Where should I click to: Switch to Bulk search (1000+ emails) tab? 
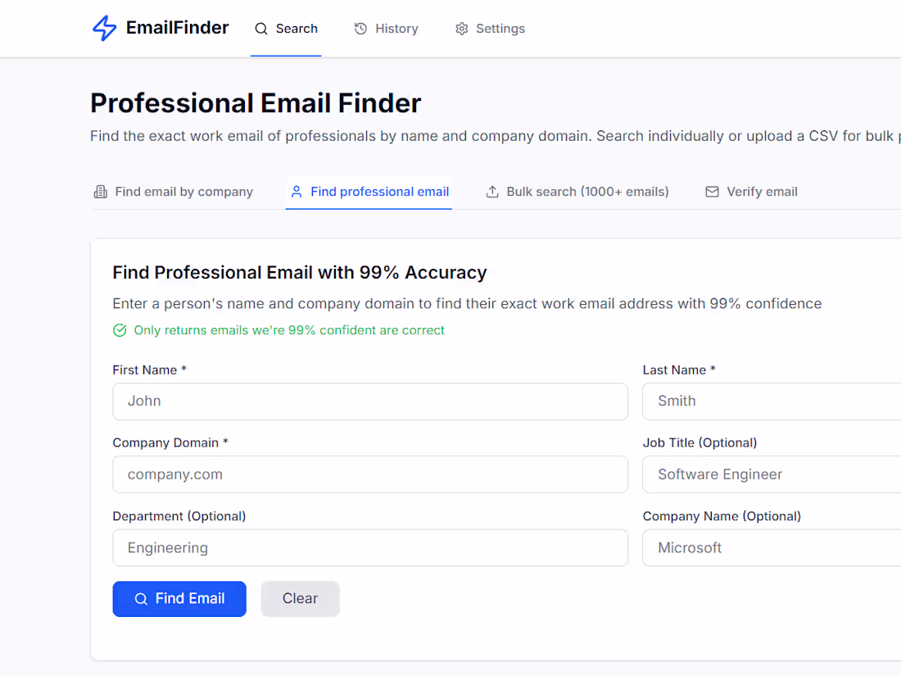coord(577,192)
